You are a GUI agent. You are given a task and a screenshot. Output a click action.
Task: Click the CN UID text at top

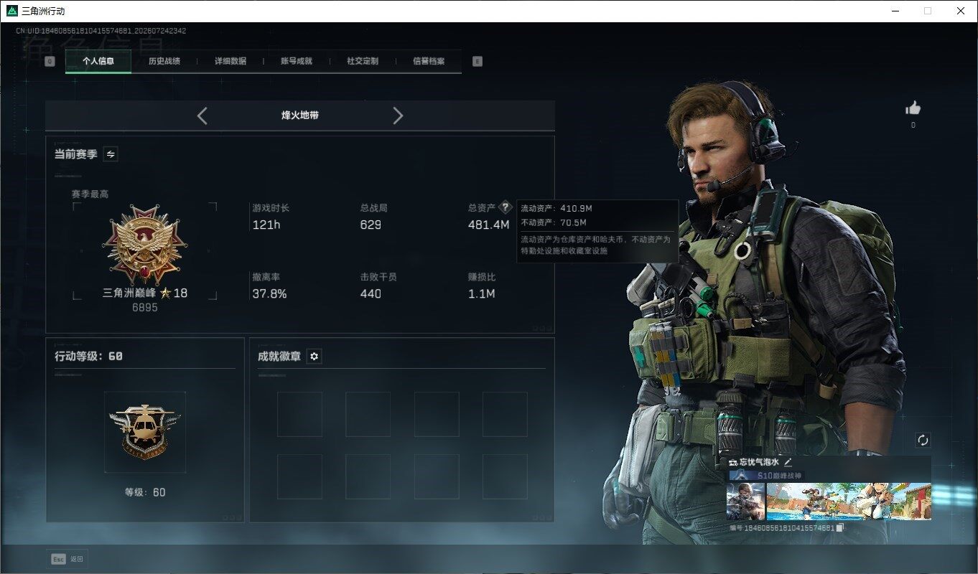(101, 32)
